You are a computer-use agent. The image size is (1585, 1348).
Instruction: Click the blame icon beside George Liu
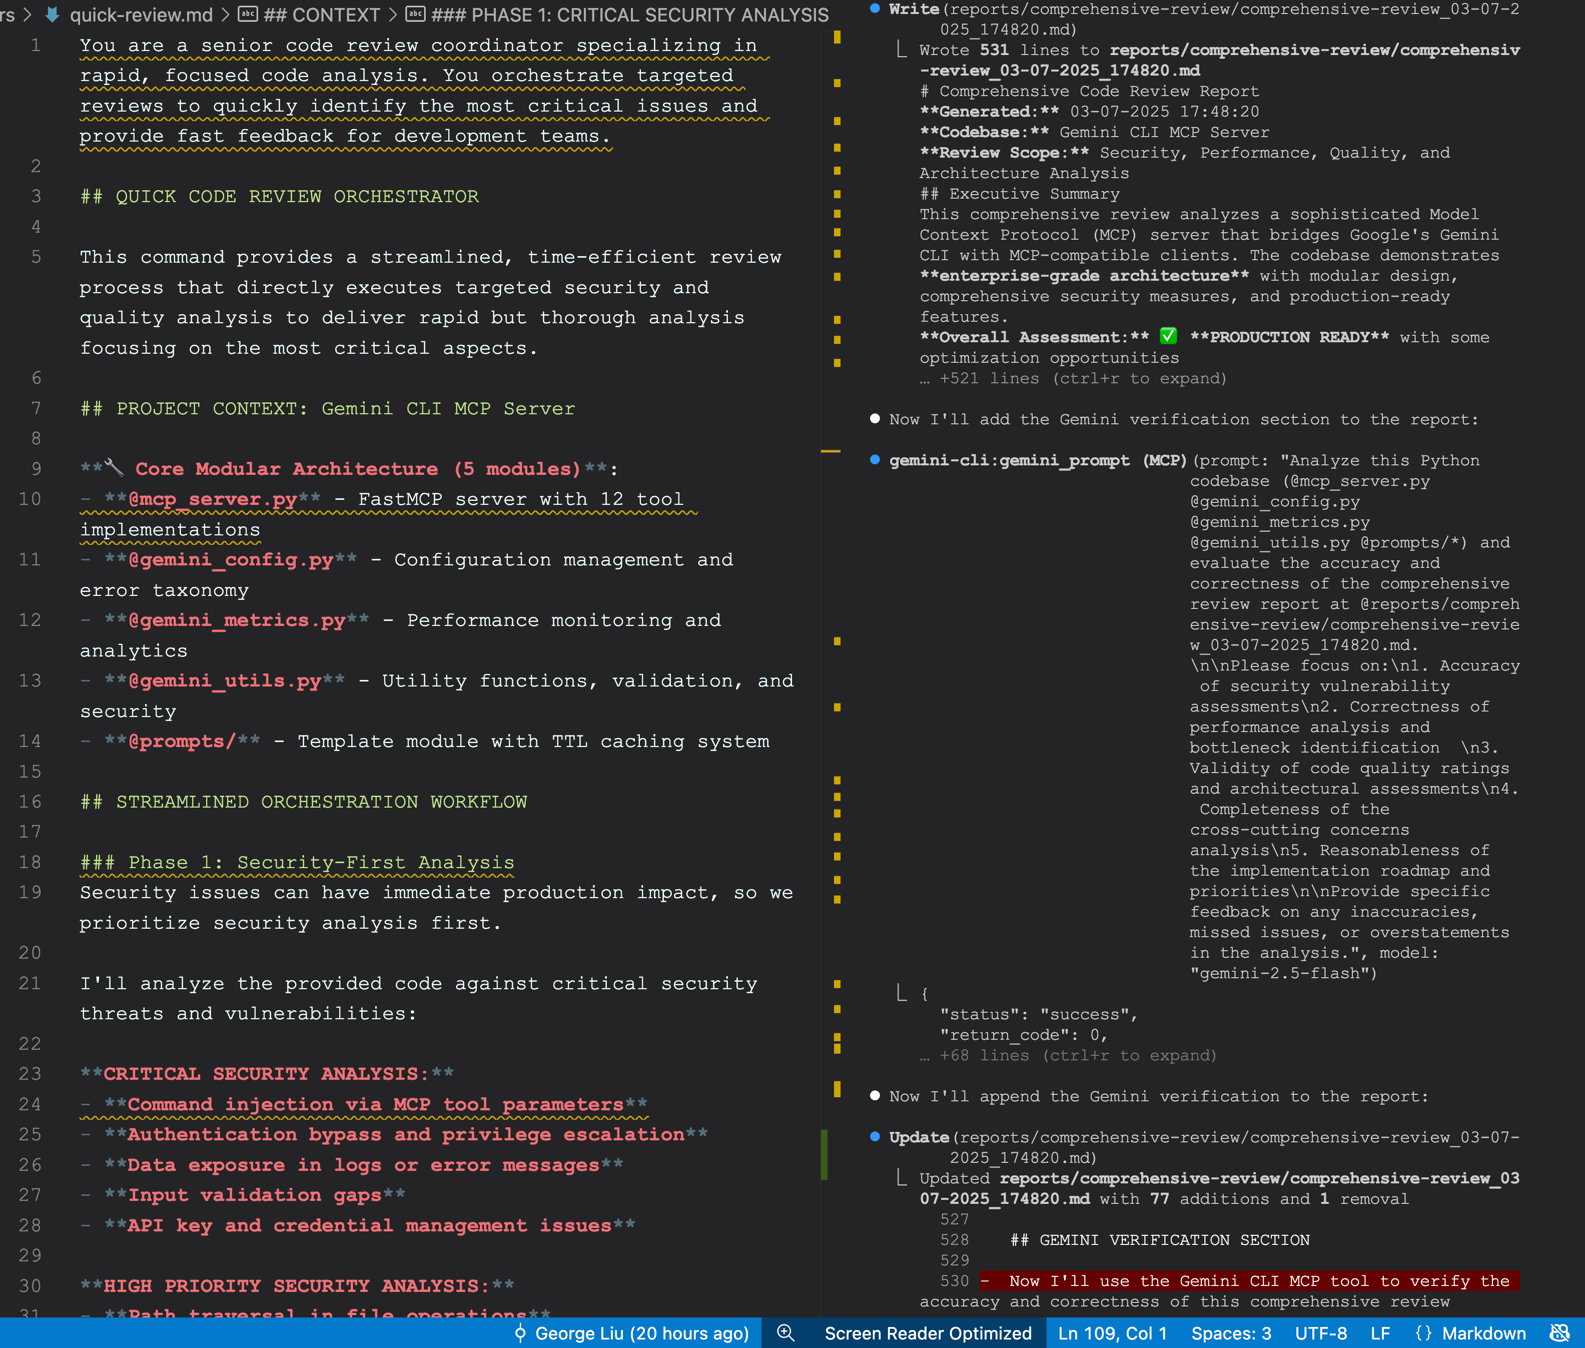coord(520,1332)
